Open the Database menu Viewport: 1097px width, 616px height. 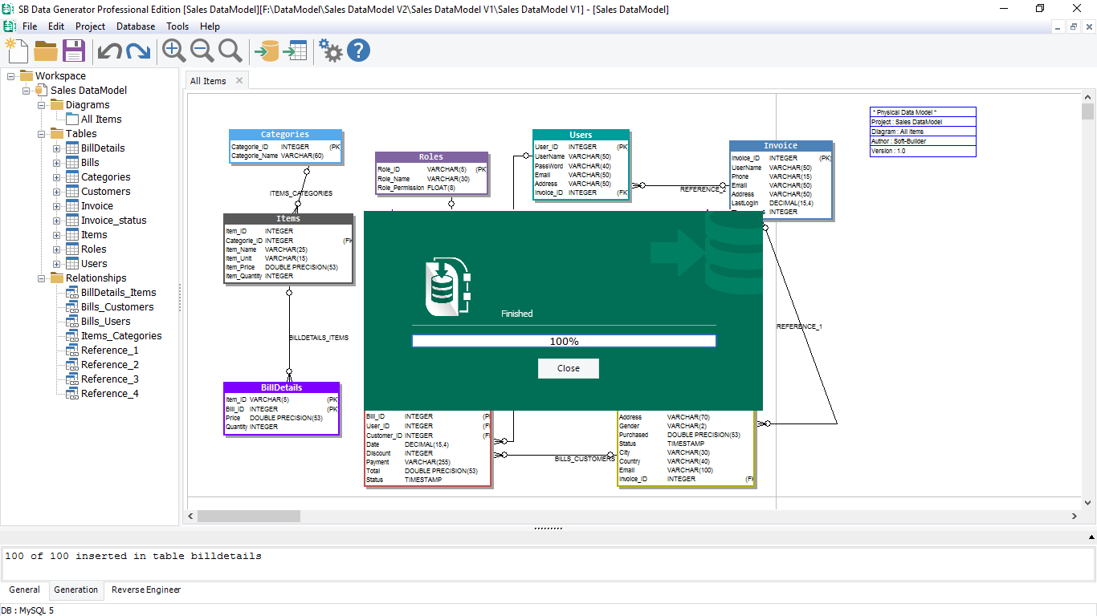[x=136, y=26]
